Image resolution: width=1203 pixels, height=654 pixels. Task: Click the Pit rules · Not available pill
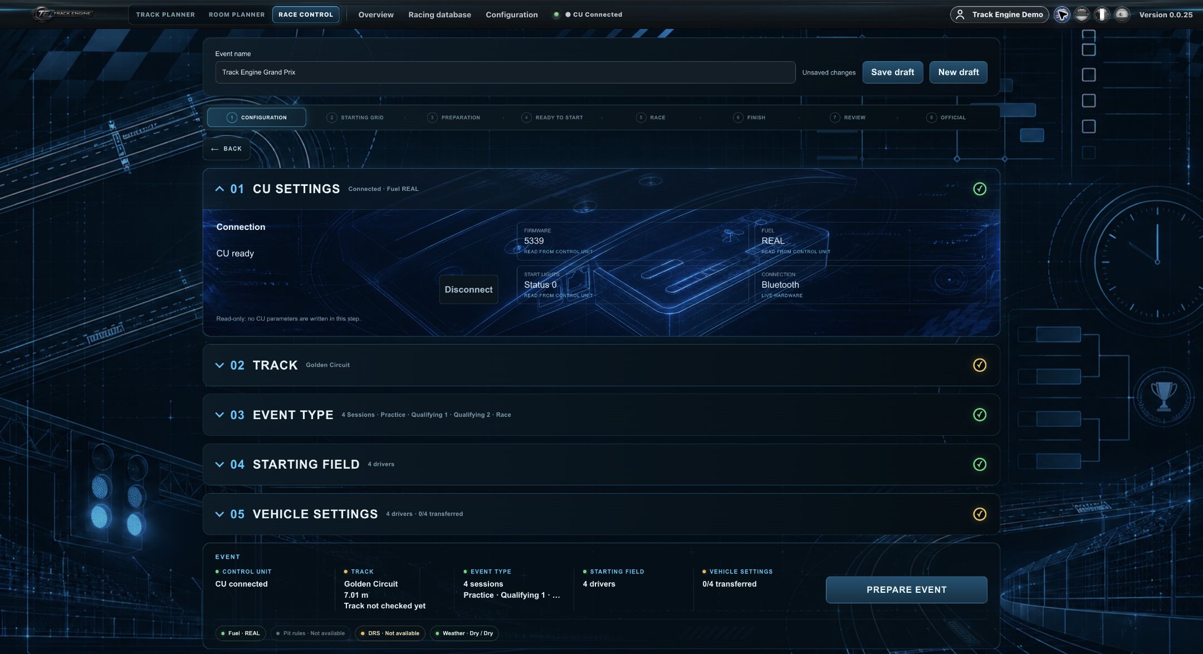coord(310,633)
